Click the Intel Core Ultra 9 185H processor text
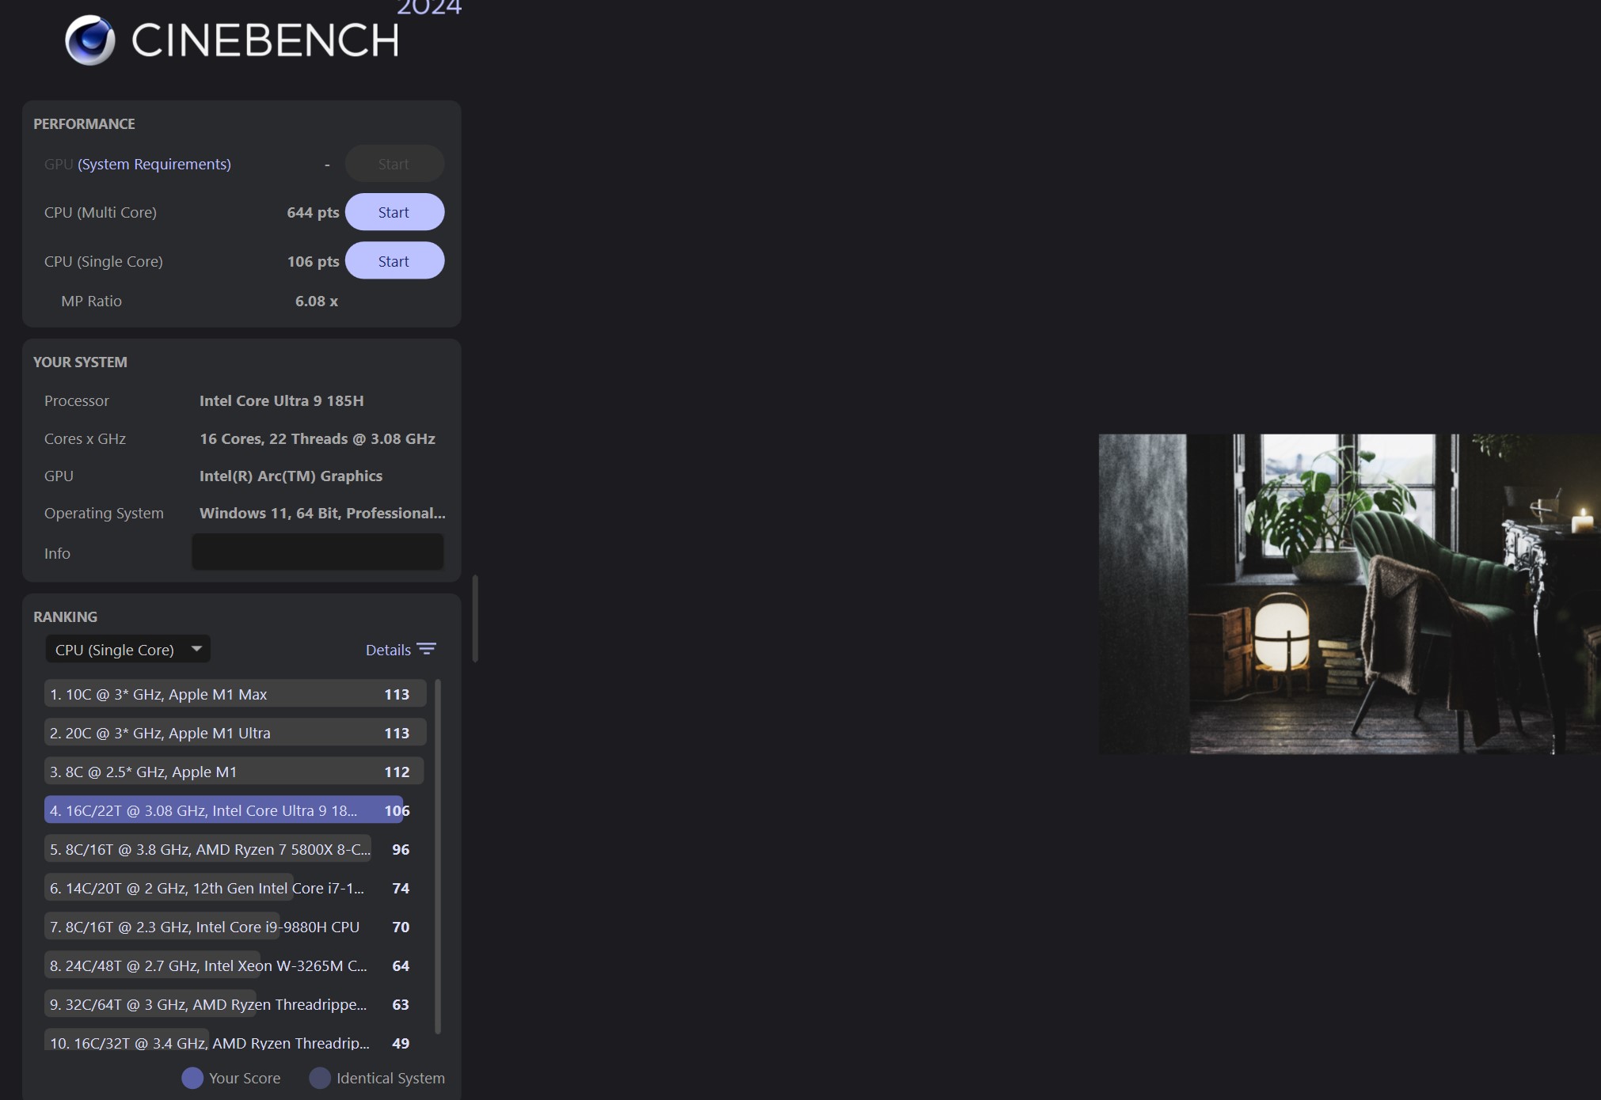The image size is (1601, 1100). 282,400
